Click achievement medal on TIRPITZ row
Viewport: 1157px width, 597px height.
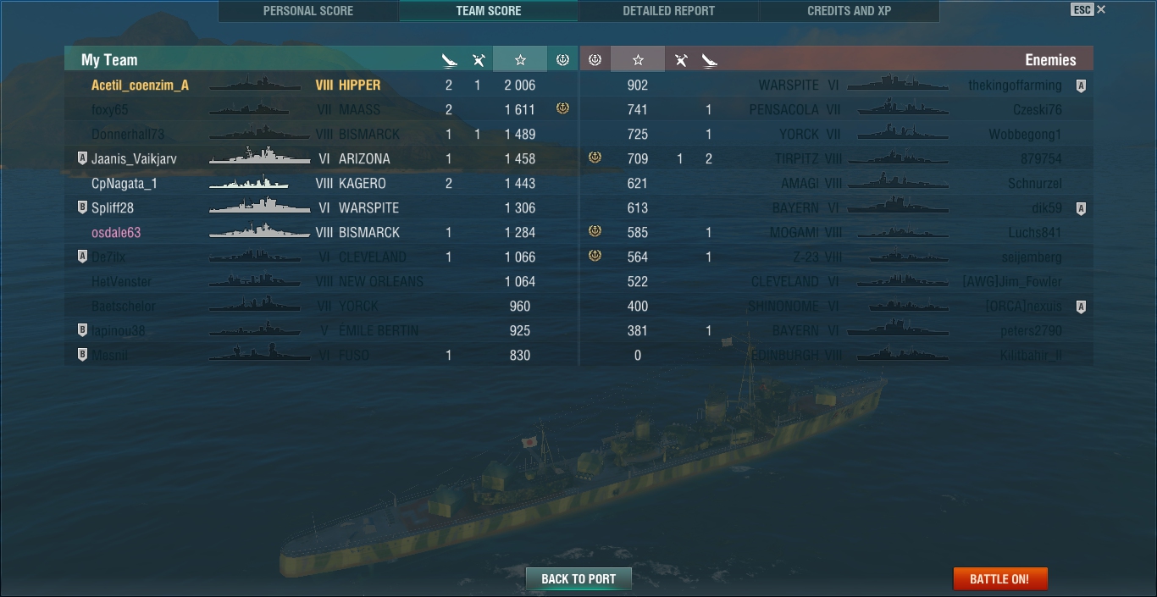[595, 158]
